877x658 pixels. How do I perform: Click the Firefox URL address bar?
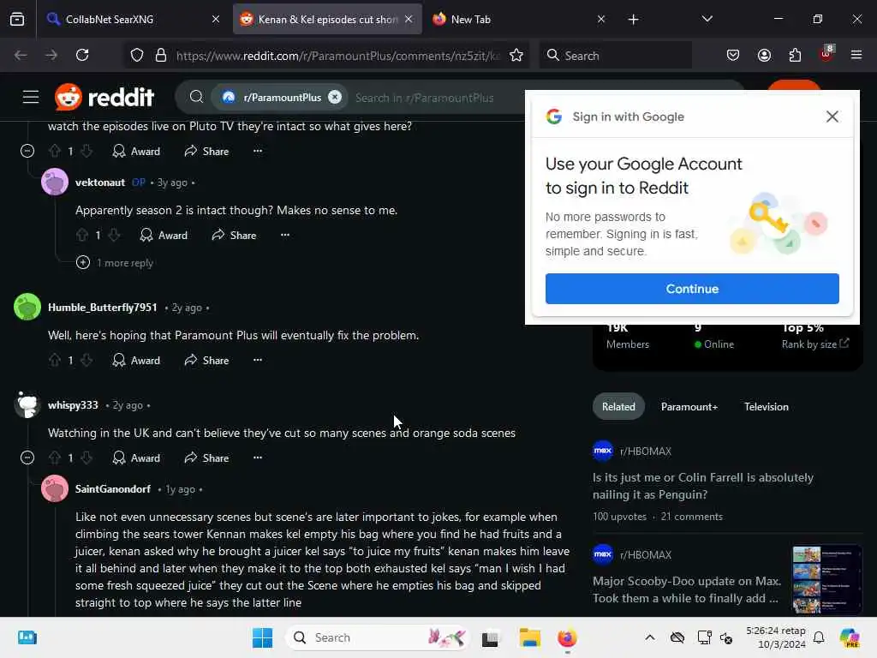(336, 56)
